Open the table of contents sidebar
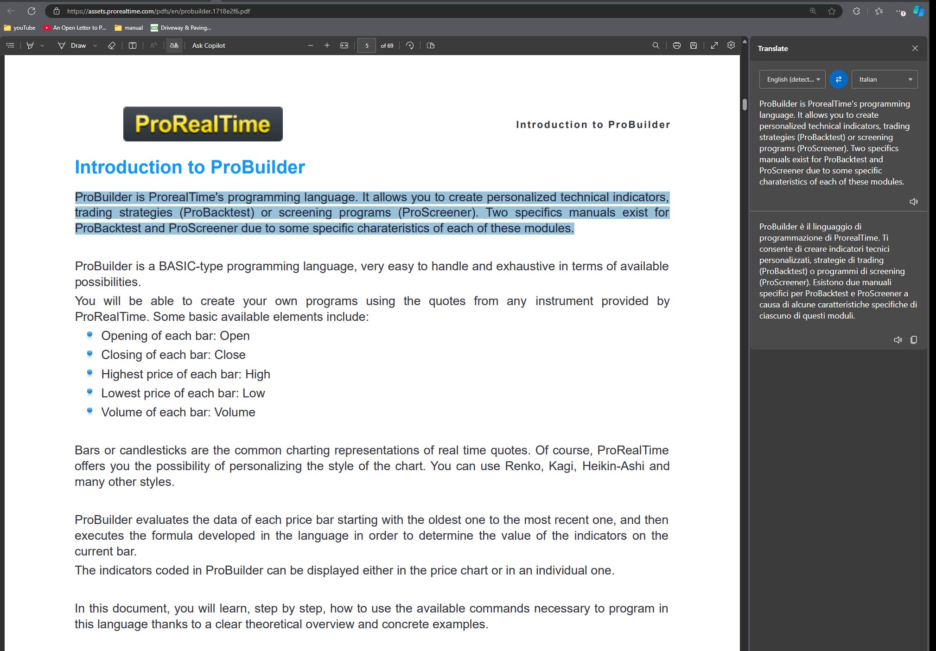 coord(10,45)
